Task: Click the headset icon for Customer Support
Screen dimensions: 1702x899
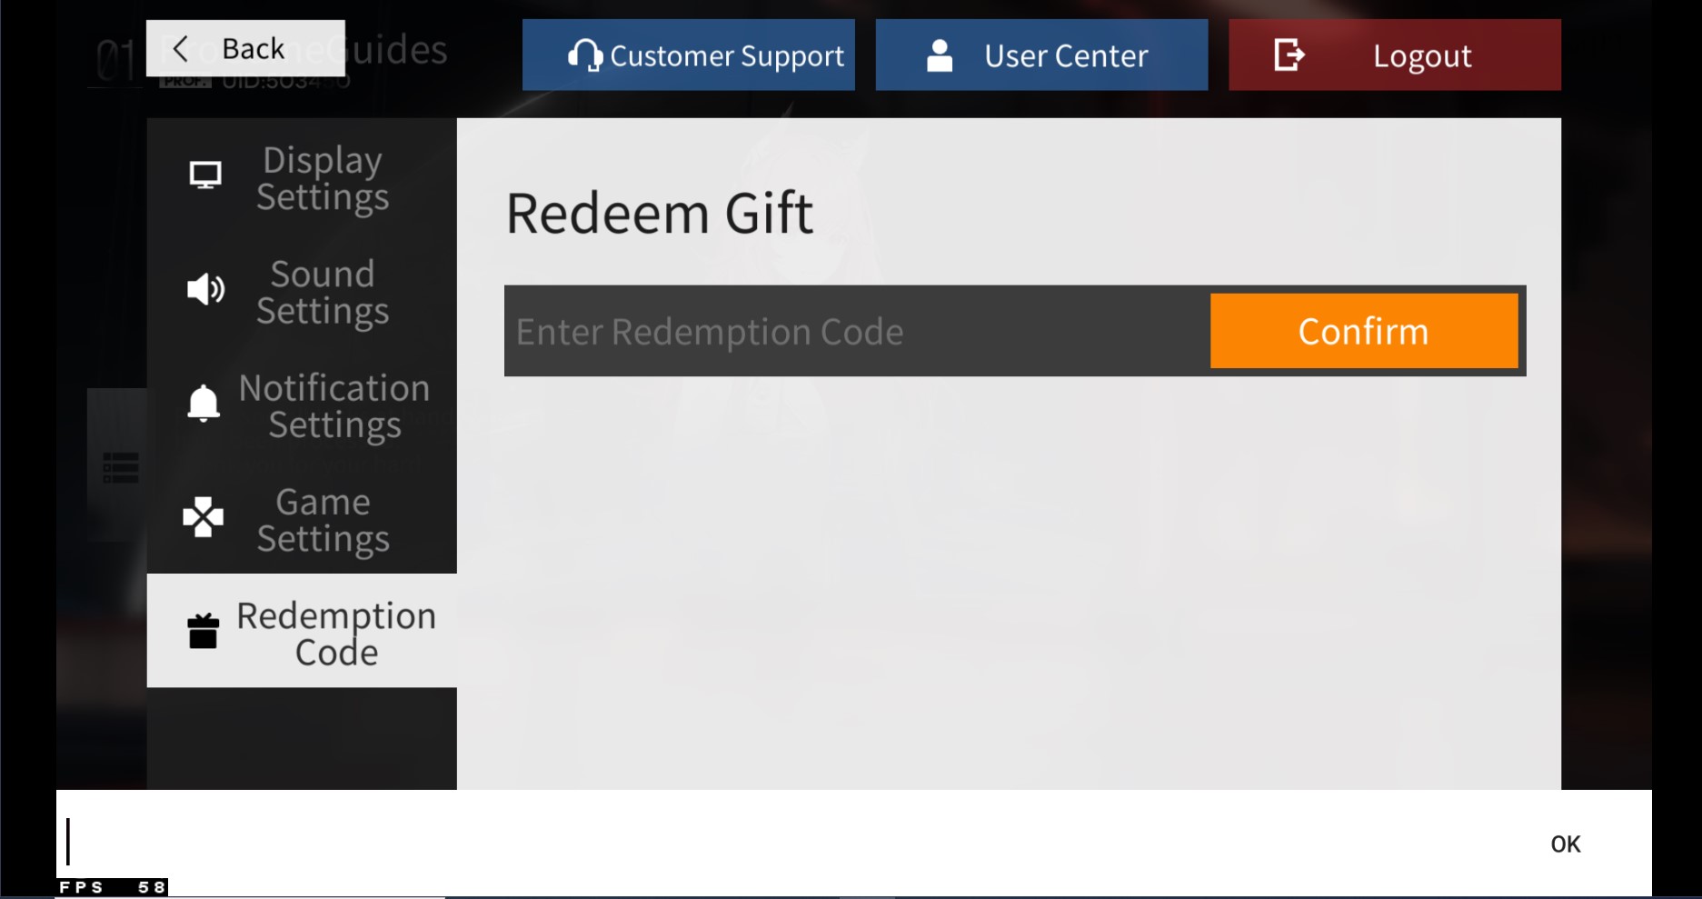Action: [x=584, y=55]
